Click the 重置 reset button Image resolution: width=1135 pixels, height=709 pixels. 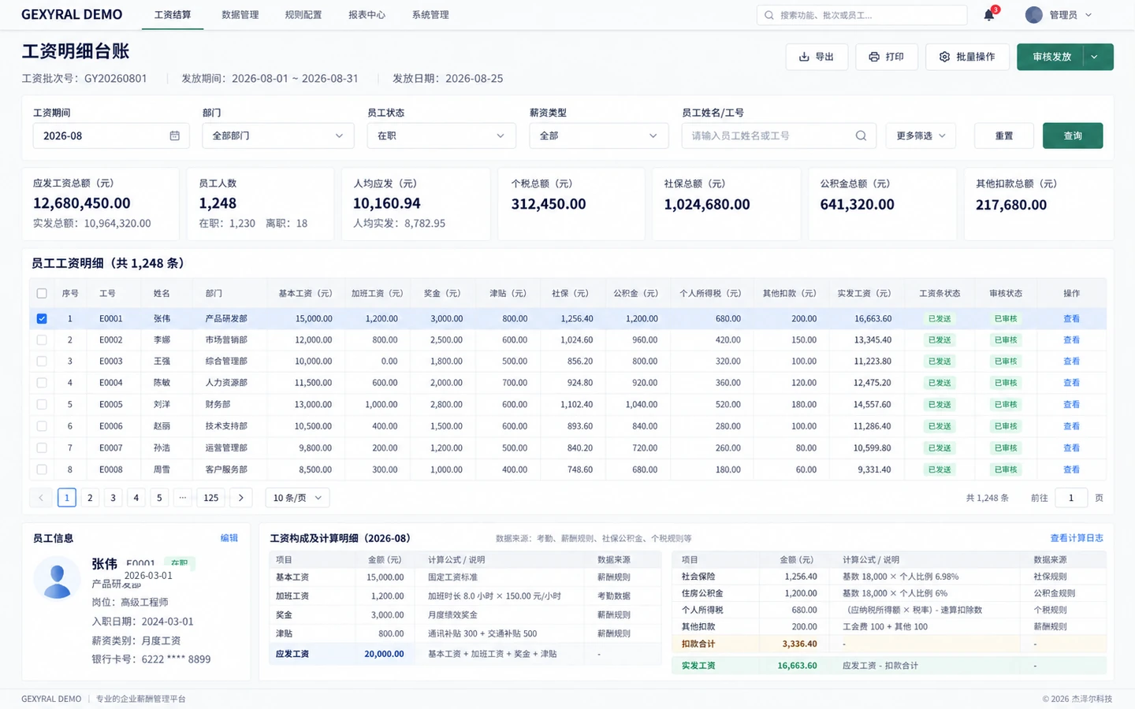coord(1004,135)
